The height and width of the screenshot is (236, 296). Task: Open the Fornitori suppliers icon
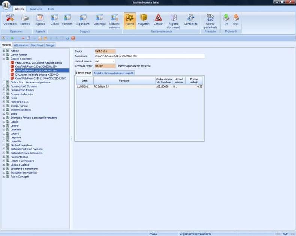coord(68,19)
